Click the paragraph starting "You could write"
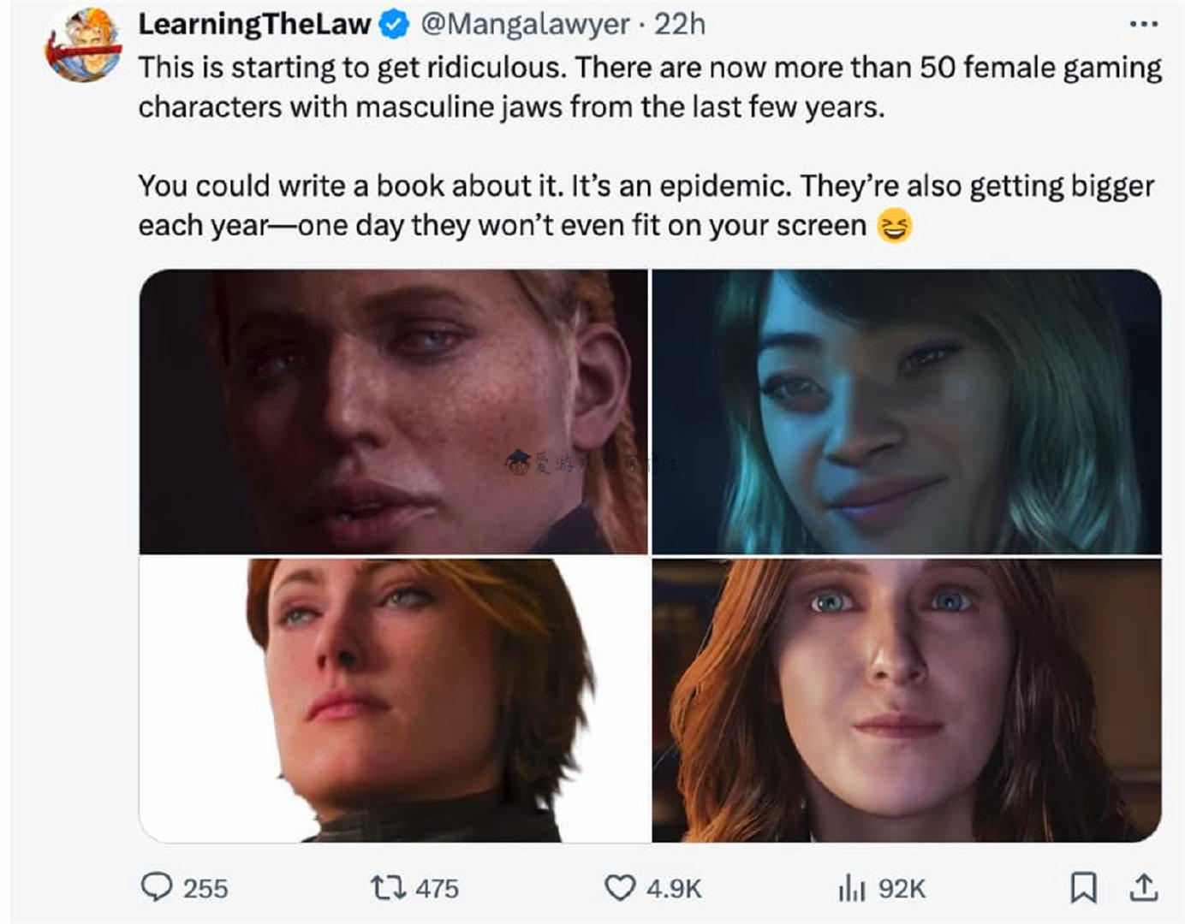 [x=646, y=205]
